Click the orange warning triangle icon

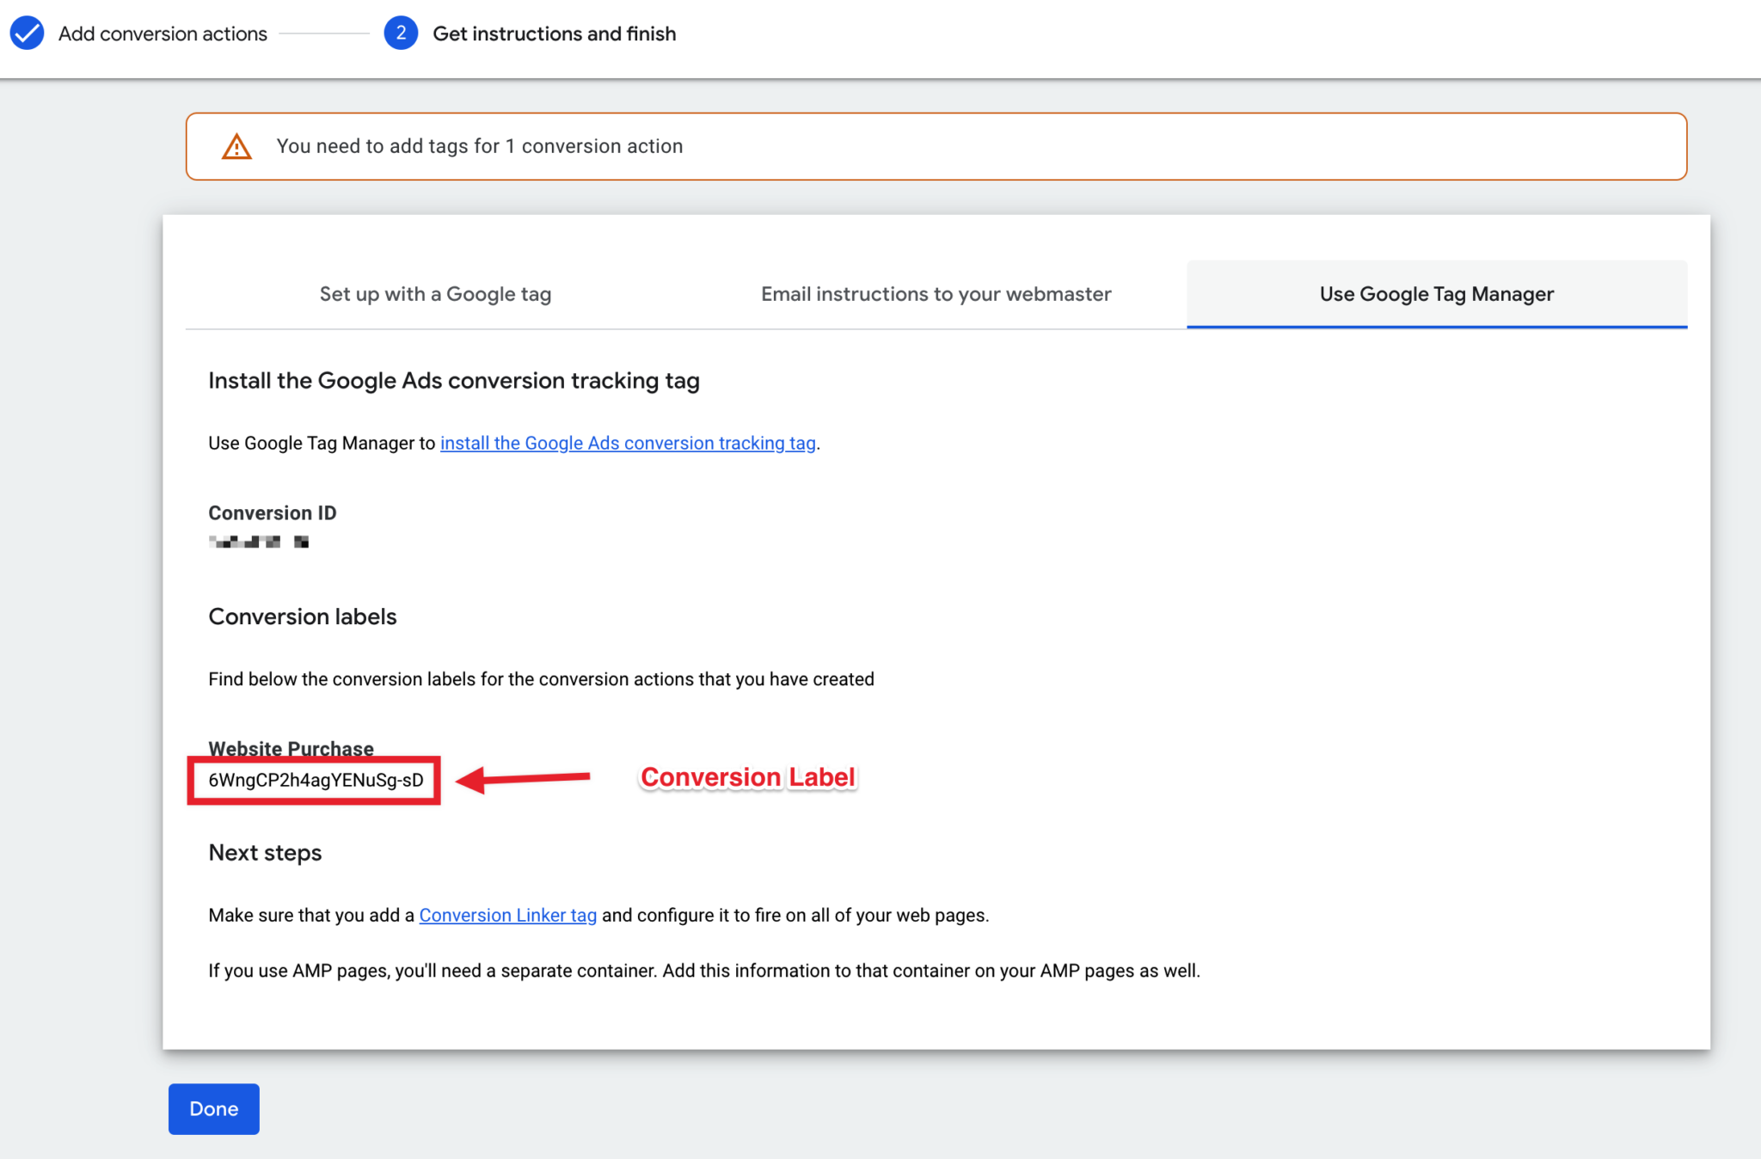click(x=236, y=145)
